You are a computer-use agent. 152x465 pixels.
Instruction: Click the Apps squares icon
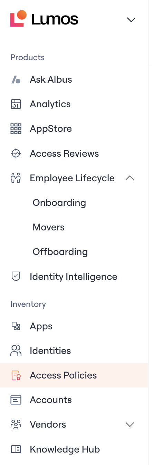click(16, 326)
